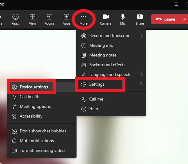This screenshot has height=164, width=188.
Task: Click the Background effects icon
Action: coord(84,65)
